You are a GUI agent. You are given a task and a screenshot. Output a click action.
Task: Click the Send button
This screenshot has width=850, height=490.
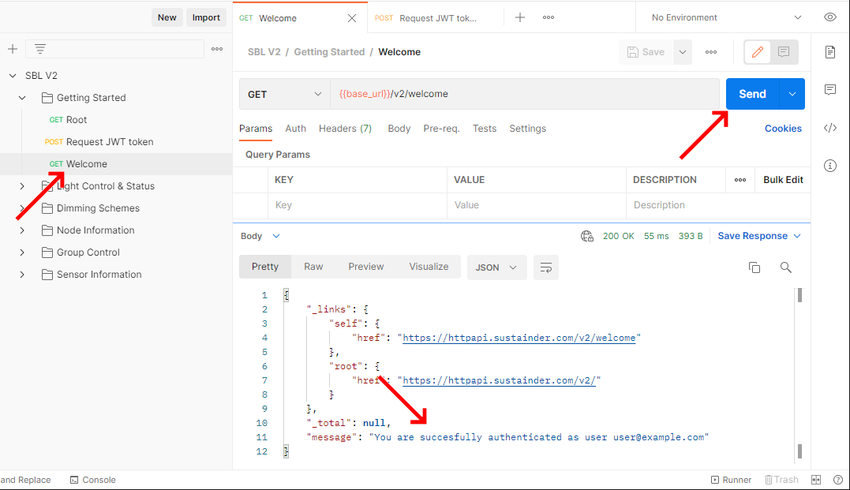(x=751, y=93)
